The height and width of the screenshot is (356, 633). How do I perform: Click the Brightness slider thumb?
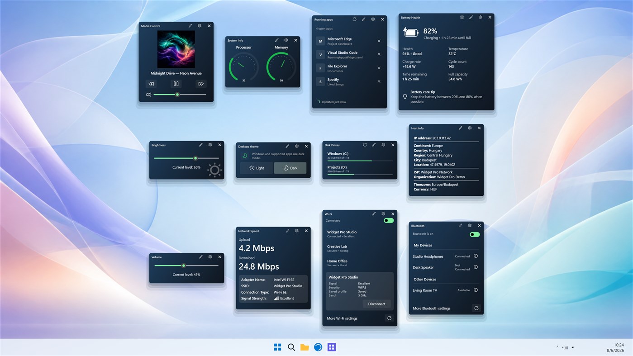click(195, 158)
